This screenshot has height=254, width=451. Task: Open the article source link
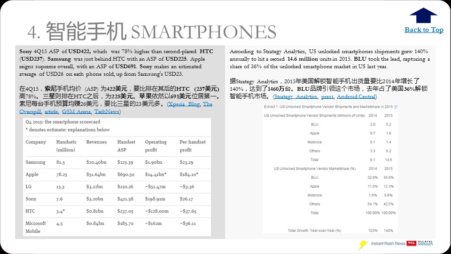[x=51, y=111]
